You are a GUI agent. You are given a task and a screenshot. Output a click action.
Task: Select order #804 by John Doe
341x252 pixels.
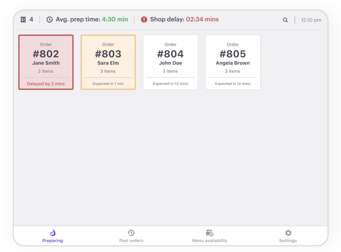coord(170,62)
